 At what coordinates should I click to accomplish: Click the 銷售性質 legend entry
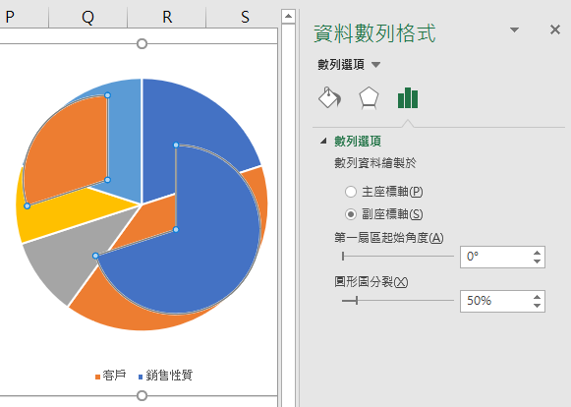click(x=166, y=376)
